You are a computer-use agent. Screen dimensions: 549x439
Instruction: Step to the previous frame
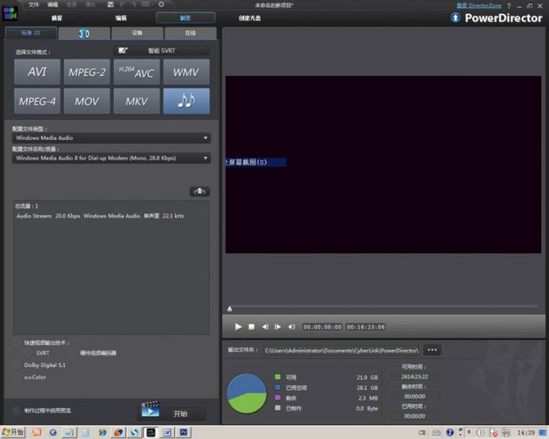pyautogui.click(x=265, y=326)
